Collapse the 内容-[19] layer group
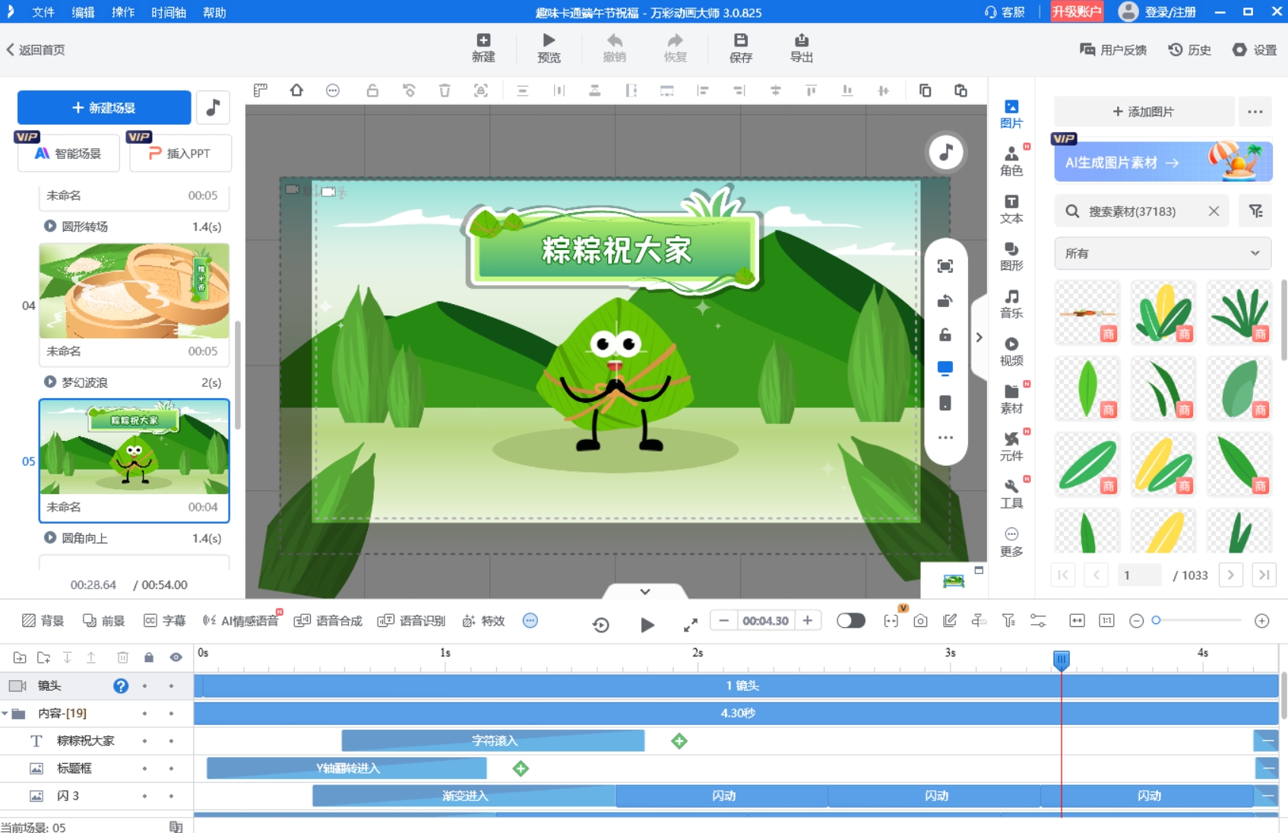 pos(5,714)
